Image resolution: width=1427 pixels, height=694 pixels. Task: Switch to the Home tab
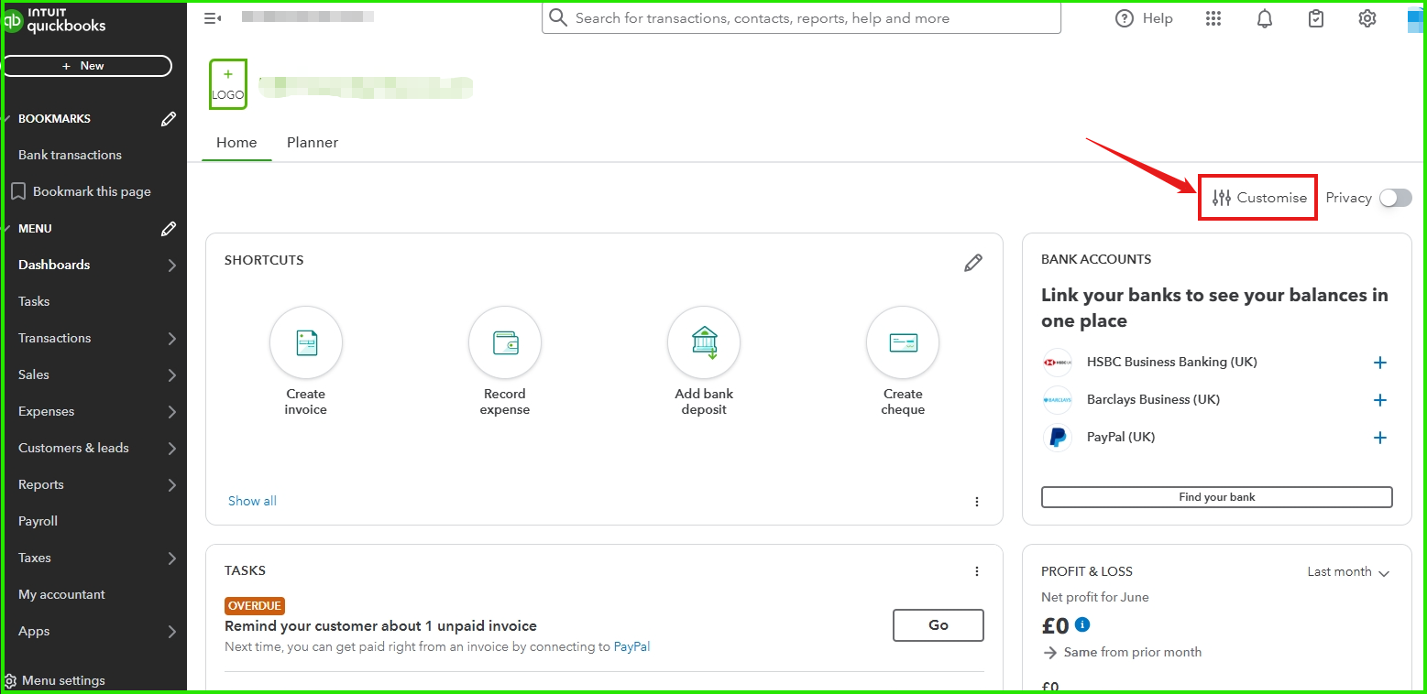tap(236, 143)
